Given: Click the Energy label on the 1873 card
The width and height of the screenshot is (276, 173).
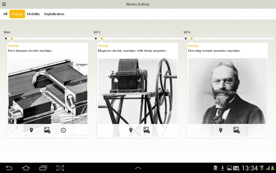Looking at the screenshot, I should point(103,45).
